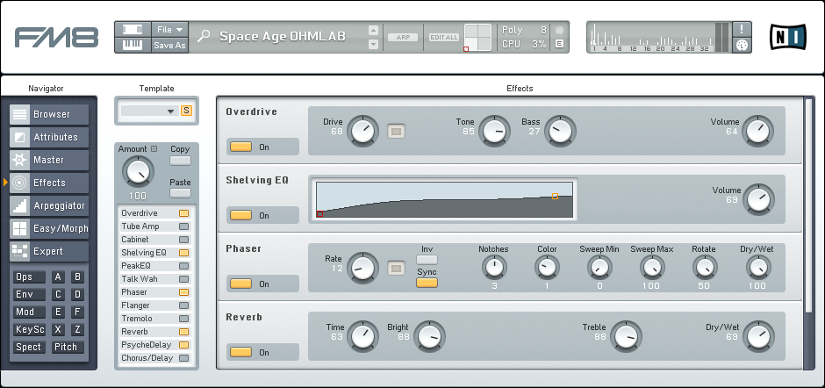Click the clock icon in the header
This screenshot has width=825, height=388.
(x=742, y=46)
